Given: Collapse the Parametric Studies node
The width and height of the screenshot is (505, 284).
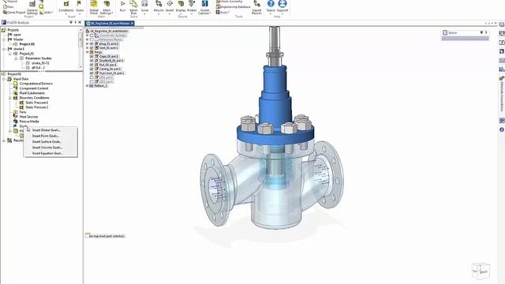Looking at the screenshot, I should pos(16,58).
